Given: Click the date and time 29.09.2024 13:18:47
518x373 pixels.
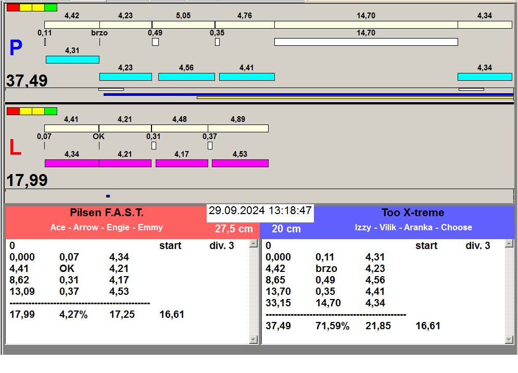Looking at the screenshot, I should (260, 210).
